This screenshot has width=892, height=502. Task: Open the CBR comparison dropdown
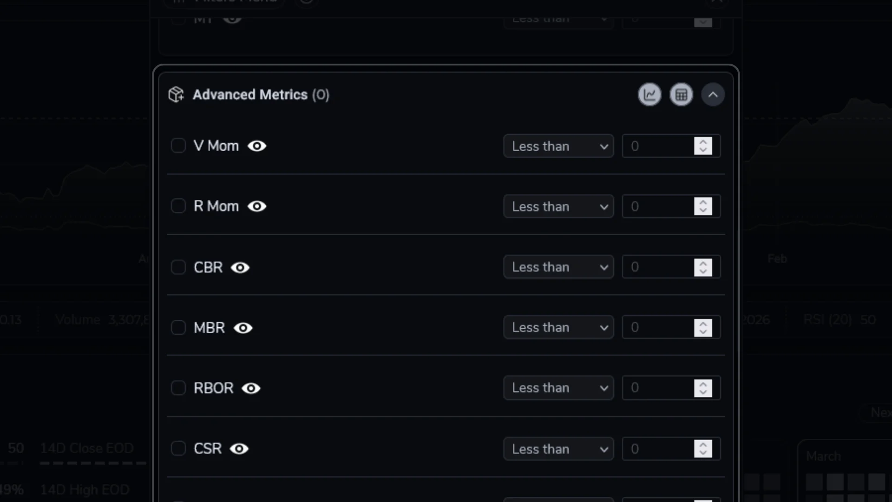[x=558, y=267]
